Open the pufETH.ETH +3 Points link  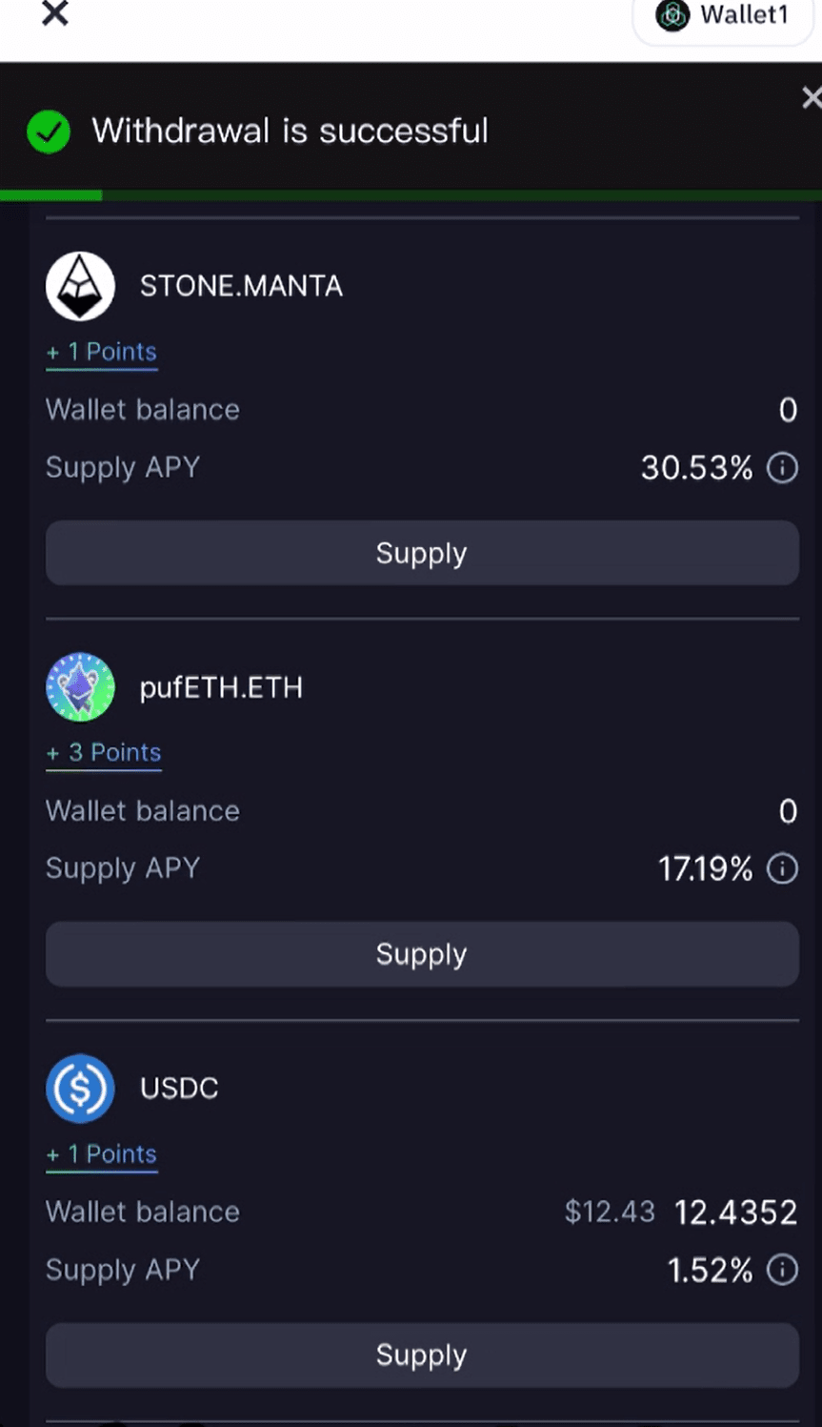coord(104,753)
